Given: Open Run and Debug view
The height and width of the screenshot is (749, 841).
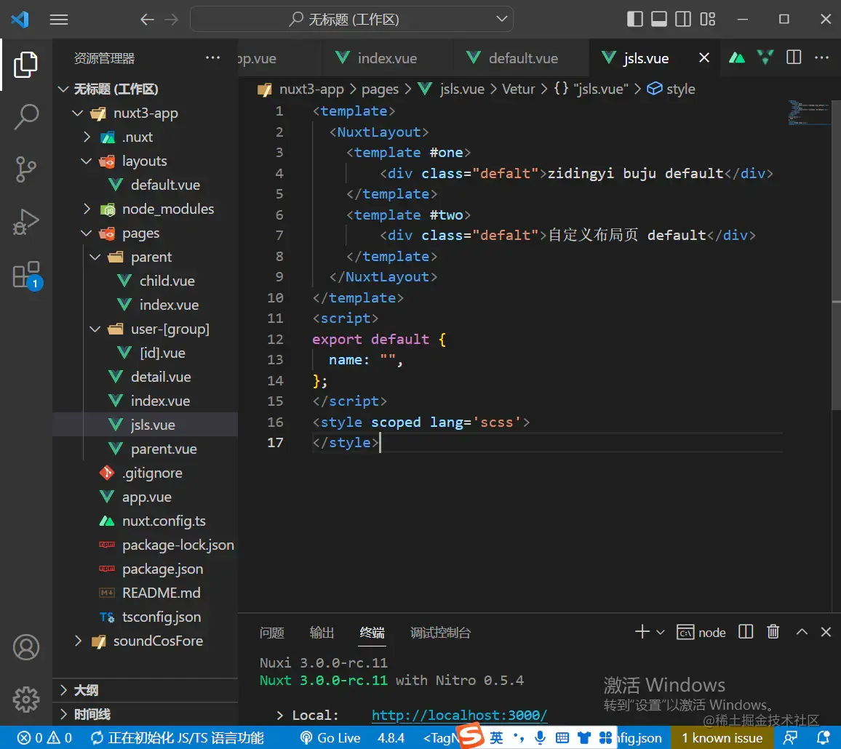Looking at the screenshot, I should [x=25, y=222].
